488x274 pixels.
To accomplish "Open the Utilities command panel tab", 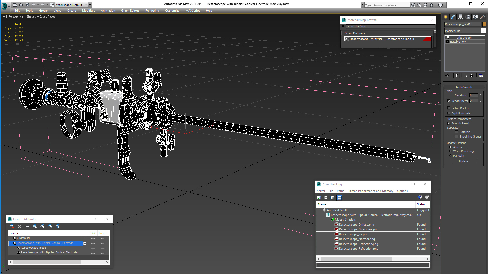I will (x=483, y=17).
